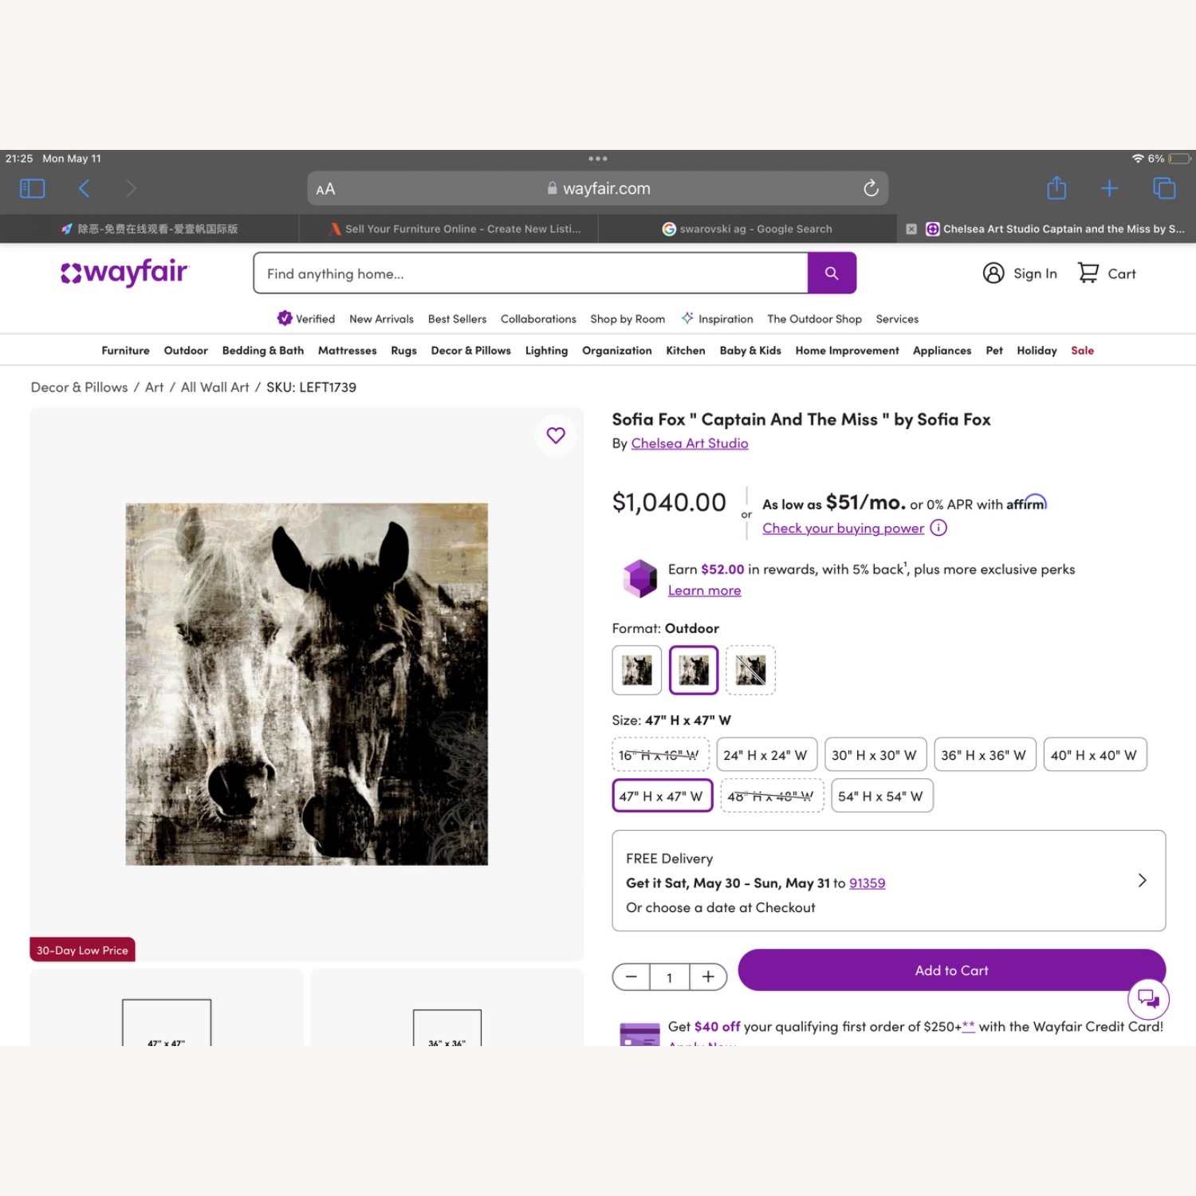Open the Inspiration sparkle link

tap(717, 319)
